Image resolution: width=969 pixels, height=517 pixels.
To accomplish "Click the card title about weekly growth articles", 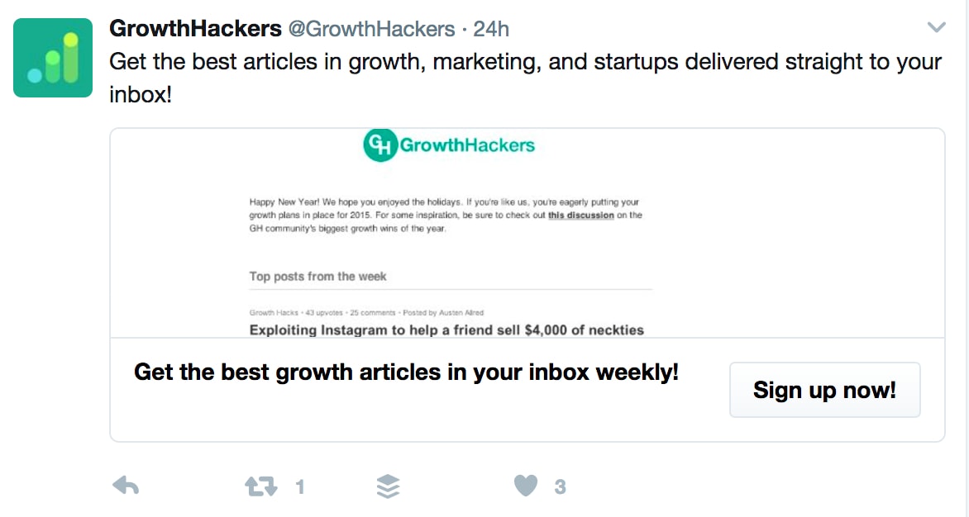I will click(406, 372).
